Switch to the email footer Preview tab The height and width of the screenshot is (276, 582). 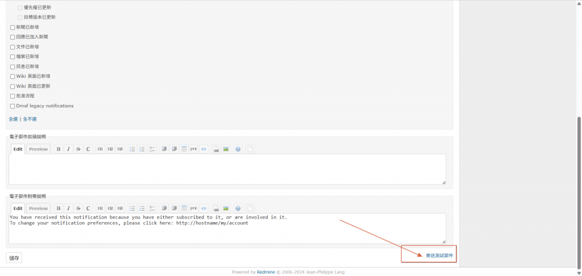click(38, 208)
